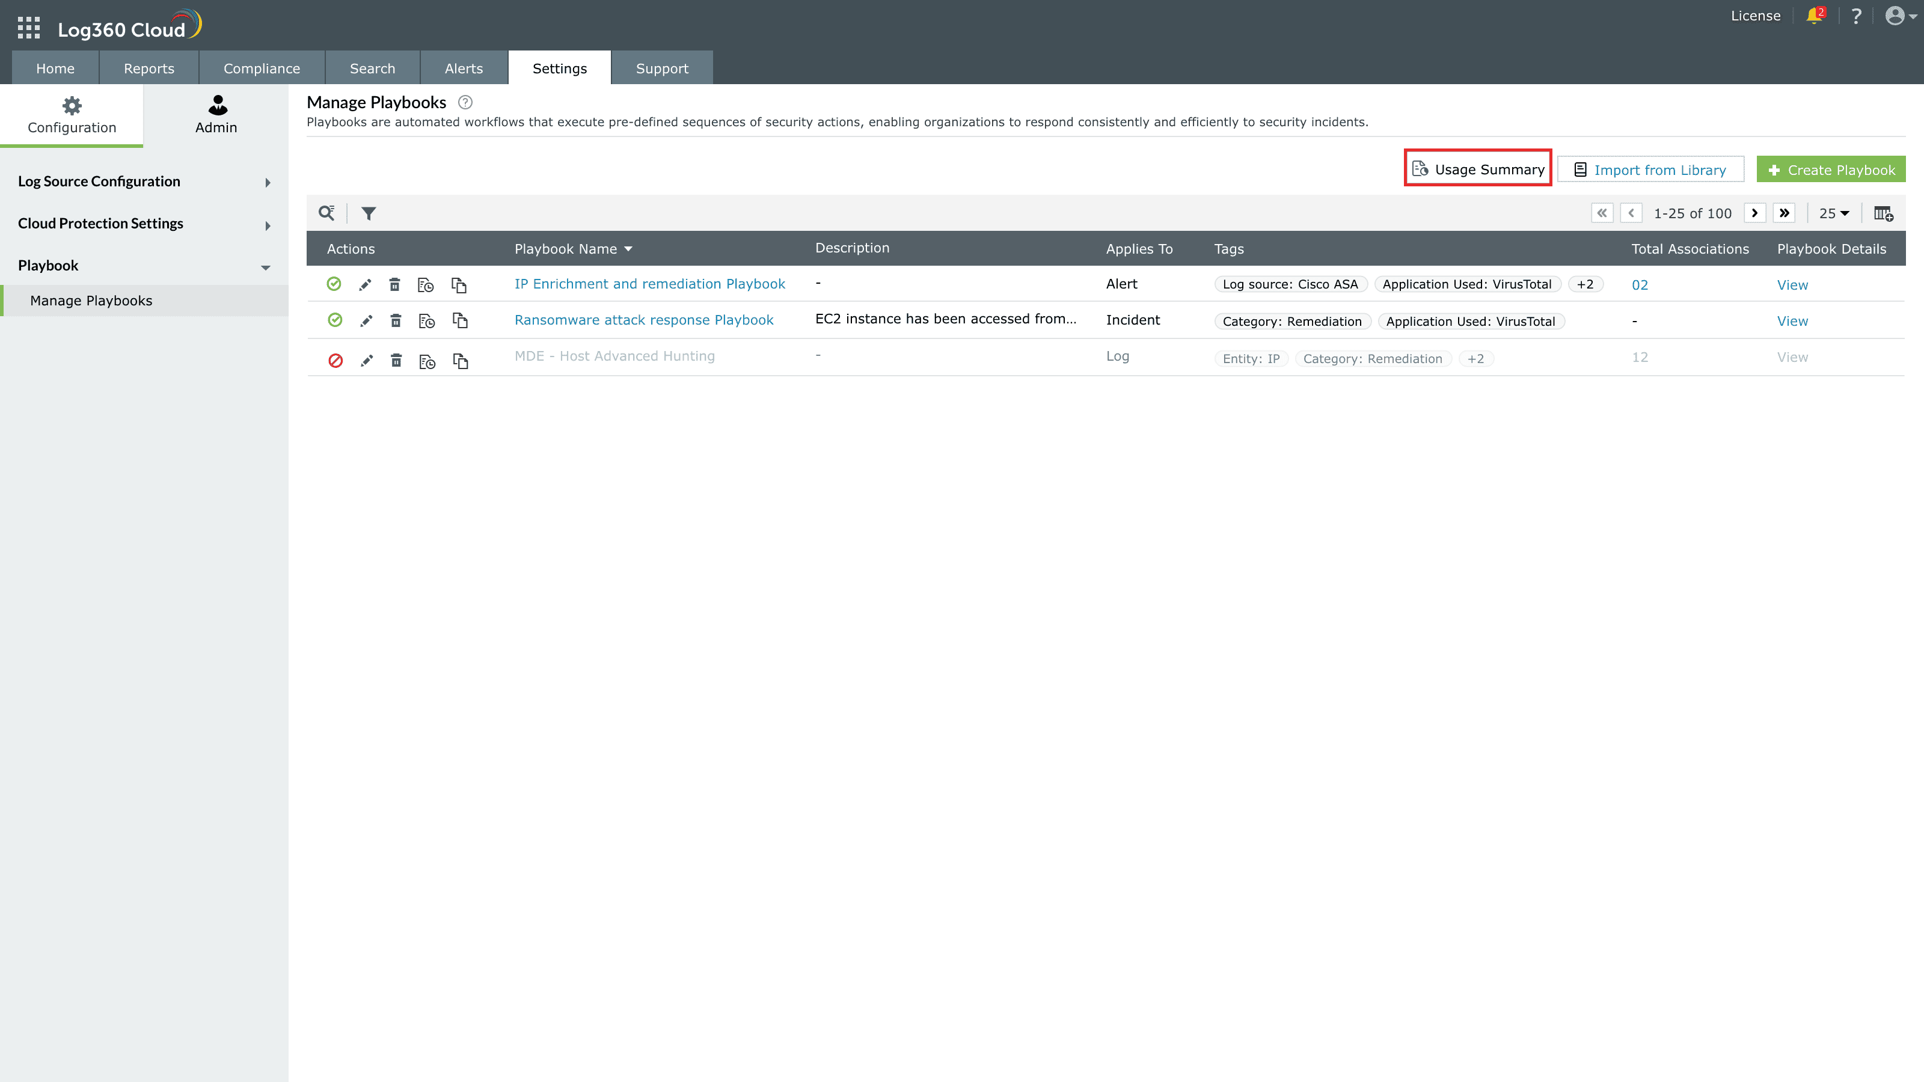Click Import from Library button
Viewport: 1924px width, 1082px height.
[x=1650, y=170]
